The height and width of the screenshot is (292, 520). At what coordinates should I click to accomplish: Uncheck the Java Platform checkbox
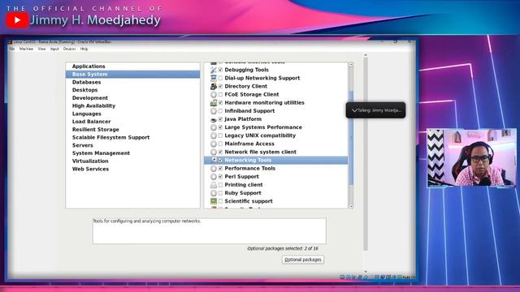click(x=220, y=119)
